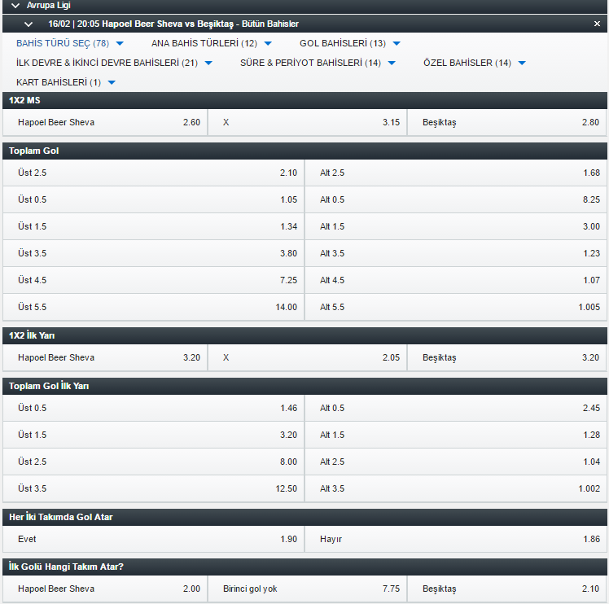The width and height of the screenshot is (609, 604).
Task: Select Hapoel Beer Sheva 2.60 in 1X2 MS
Action: [105, 122]
